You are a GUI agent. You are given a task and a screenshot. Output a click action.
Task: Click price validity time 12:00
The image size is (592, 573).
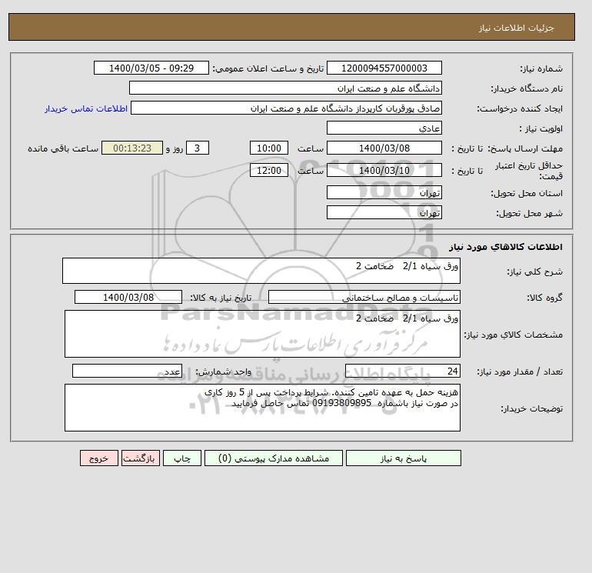(x=269, y=170)
